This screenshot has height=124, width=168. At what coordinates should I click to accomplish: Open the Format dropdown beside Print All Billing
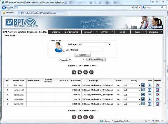point(76,60)
